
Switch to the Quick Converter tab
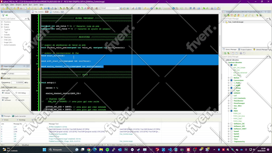click(19, 116)
